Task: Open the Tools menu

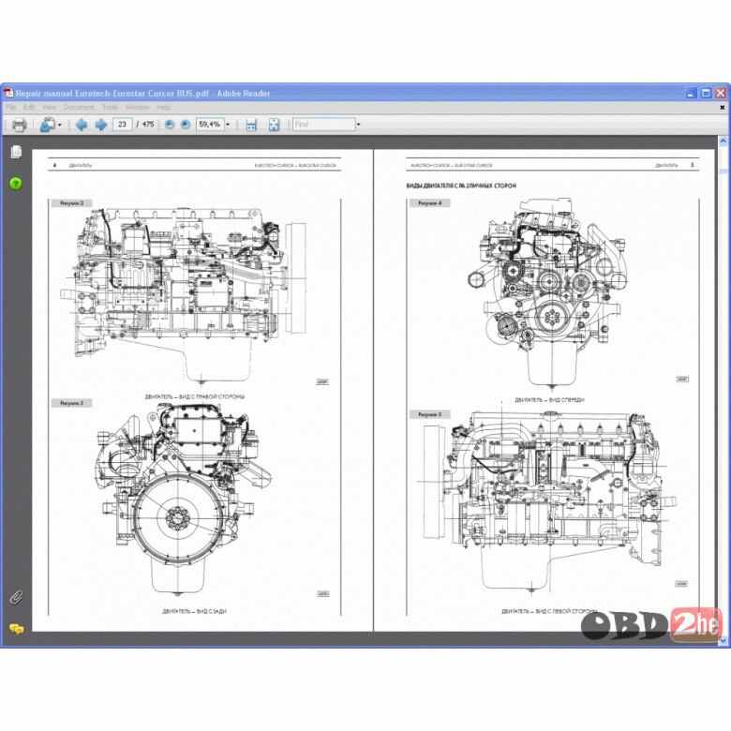Action: coord(110,107)
